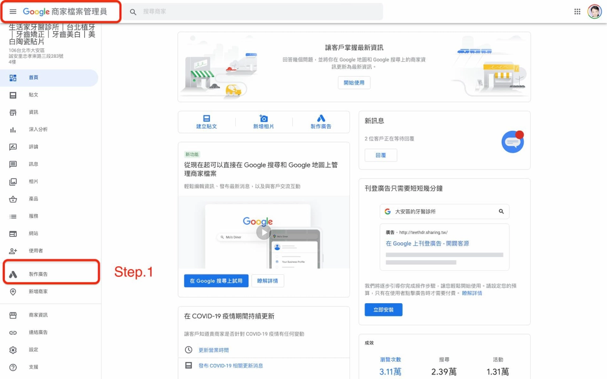Image resolution: width=607 pixels, height=379 pixels.
Task: Click the 新功能 badge
Action: [x=192, y=154]
